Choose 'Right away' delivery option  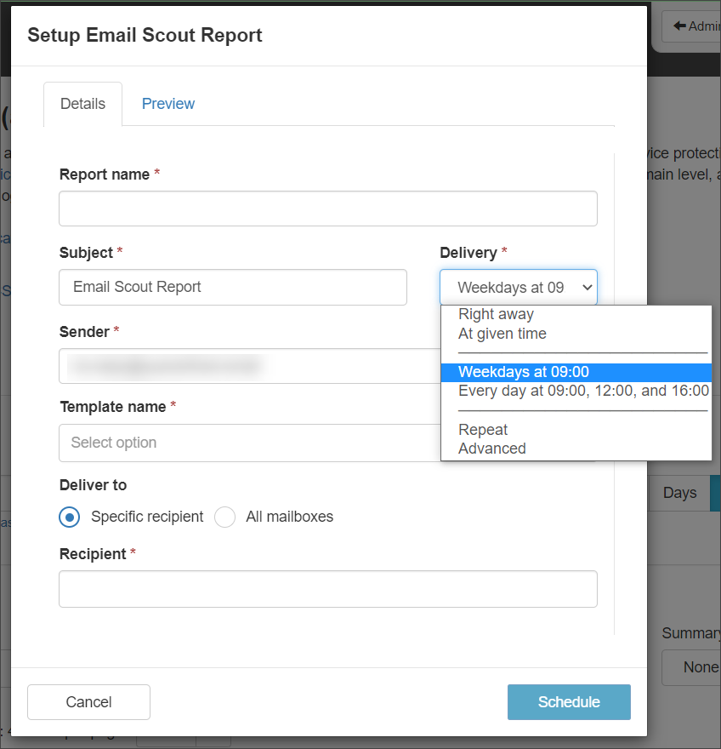496,315
